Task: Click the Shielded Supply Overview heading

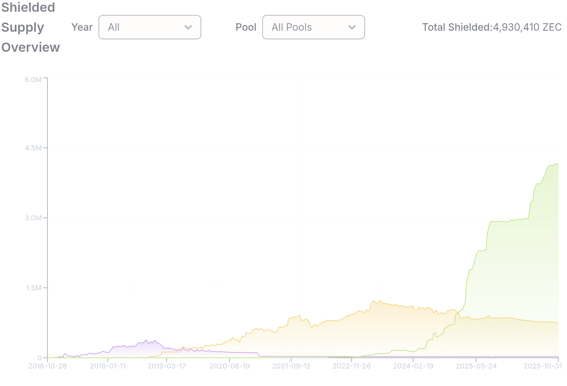Action: [31, 27]
